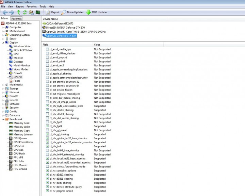
Task: Expand the Operating System tree node
Action: click(x=3, y=35)
